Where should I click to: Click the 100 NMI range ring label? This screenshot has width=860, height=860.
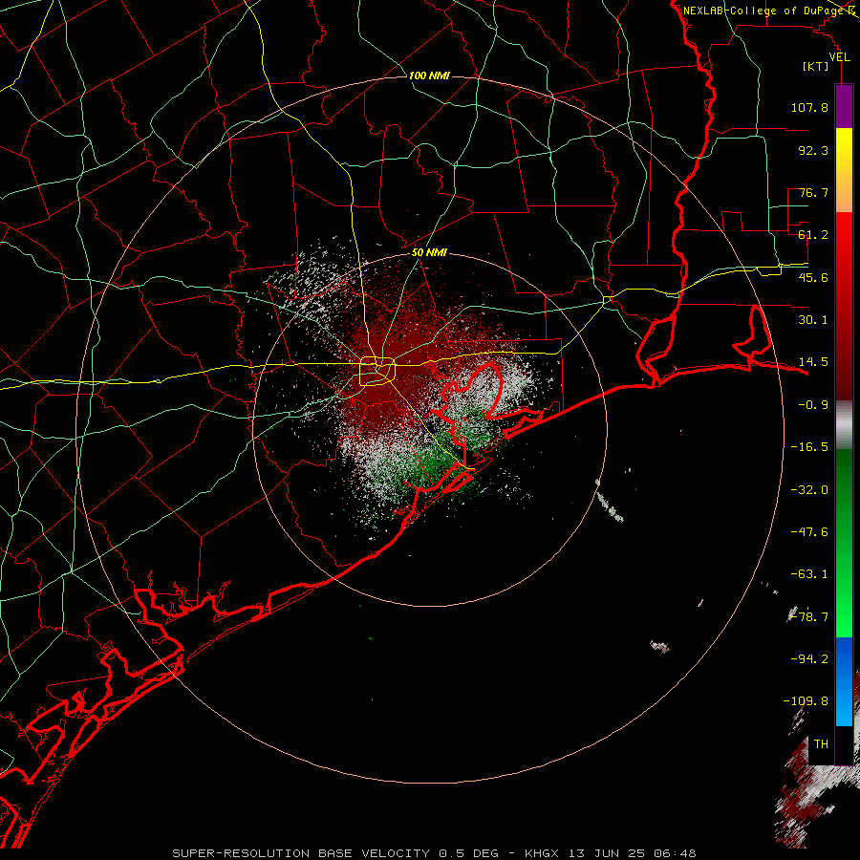pyautogui.click(x=429, y=75)
